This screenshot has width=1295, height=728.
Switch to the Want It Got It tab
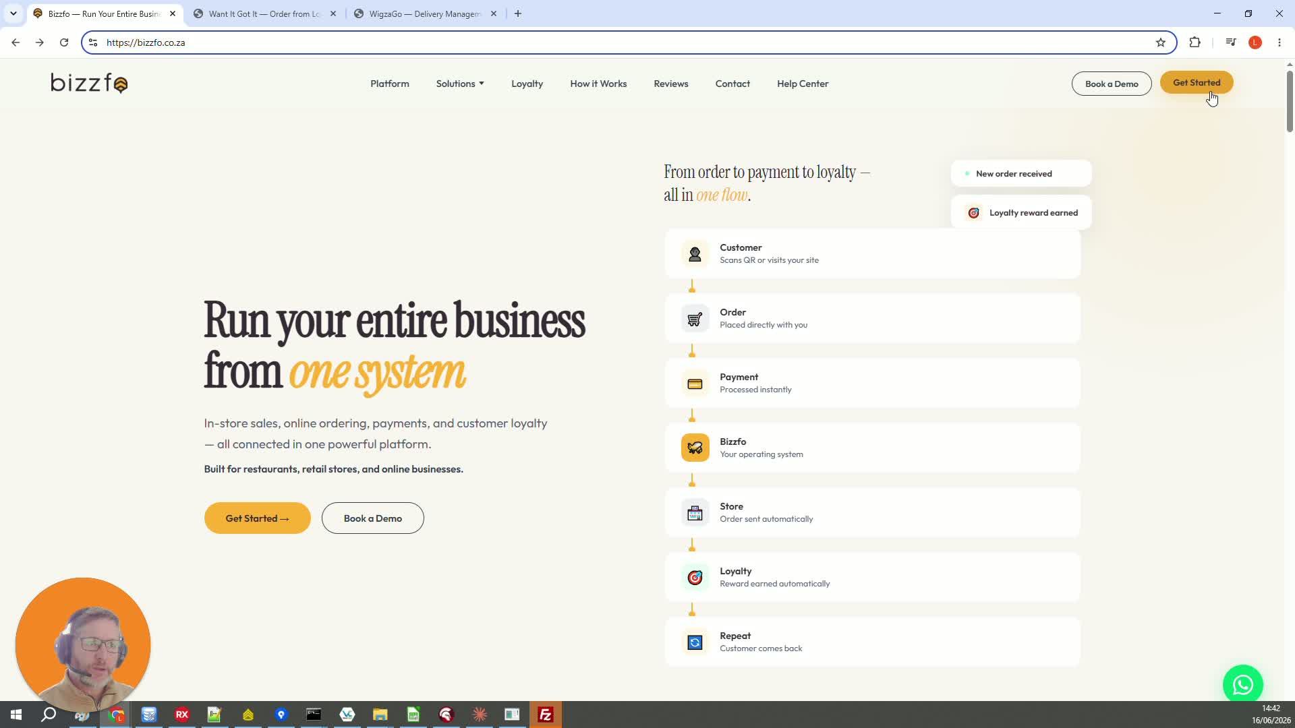pos(264,13)
